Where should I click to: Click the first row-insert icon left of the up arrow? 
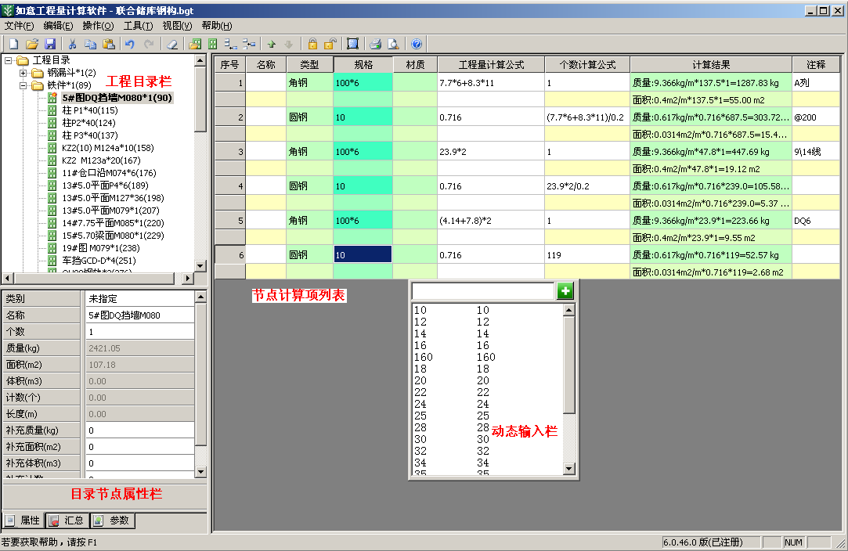point(231,44)
